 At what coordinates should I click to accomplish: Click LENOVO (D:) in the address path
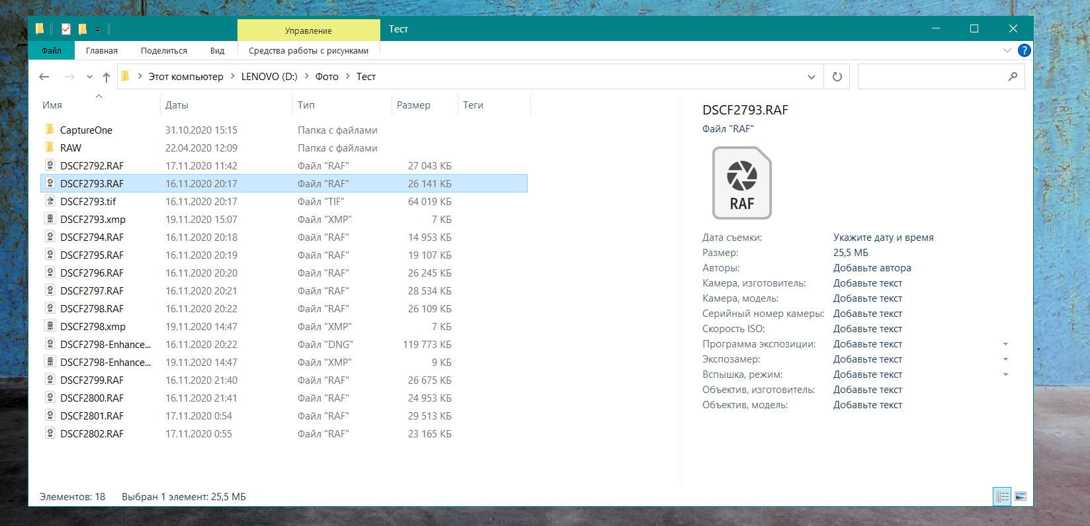[x=269, y=77]
